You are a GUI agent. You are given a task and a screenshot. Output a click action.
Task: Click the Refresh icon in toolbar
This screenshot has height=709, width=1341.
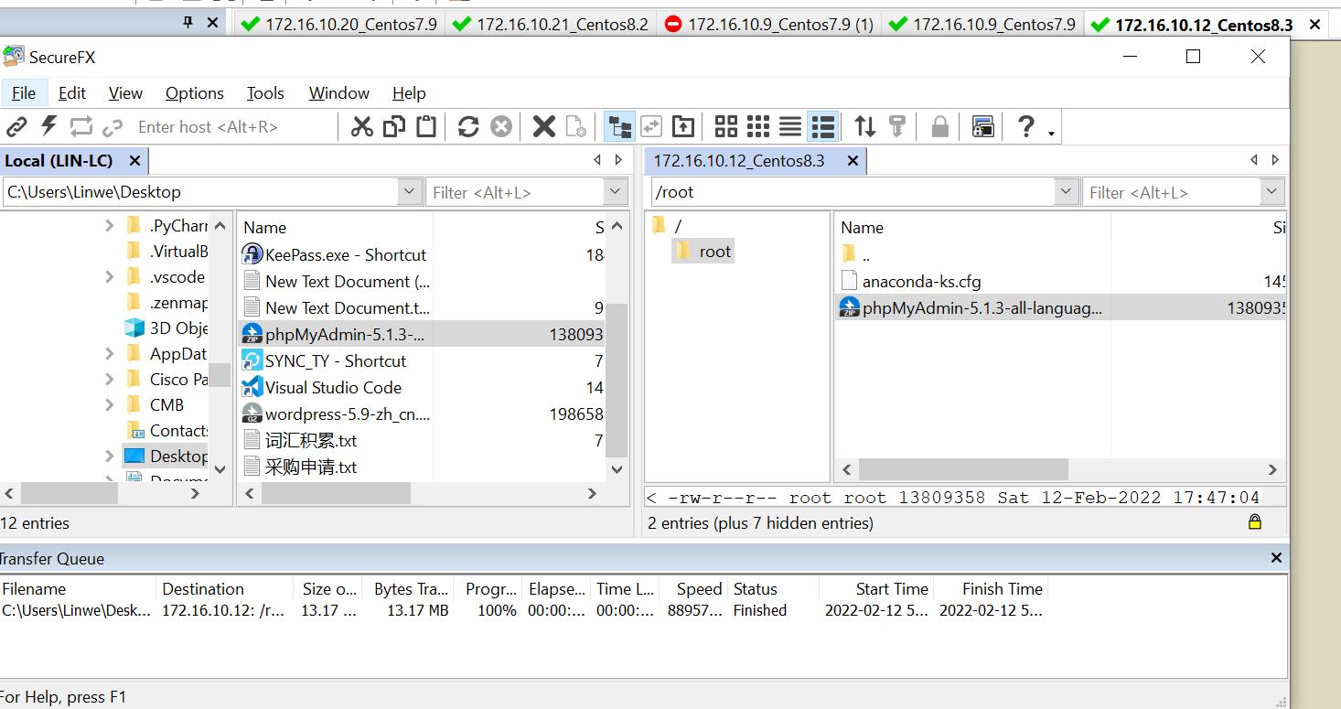[x=468, y=126]
